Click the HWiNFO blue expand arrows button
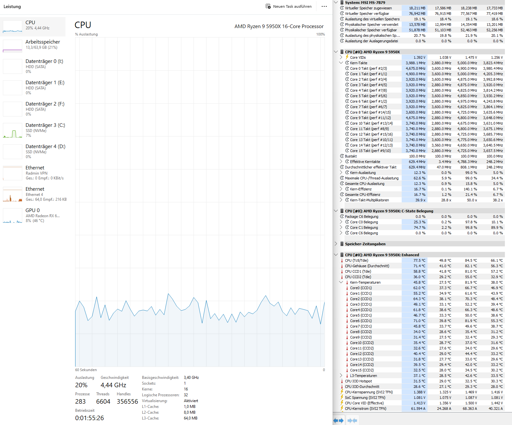 [x=338, y=420]
